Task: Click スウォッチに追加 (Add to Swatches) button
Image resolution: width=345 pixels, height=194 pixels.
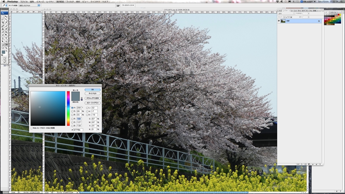Action: 92,98
